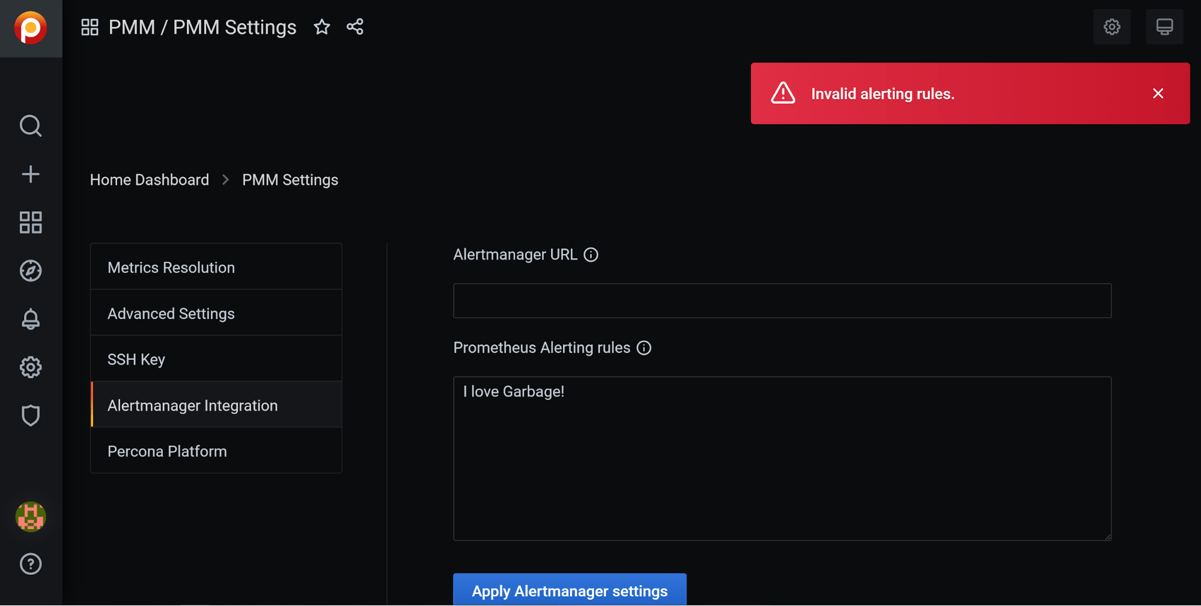The height and width of the screenshot is (606, 1201).
Task: Share the dashboard via share icon
Action: point(355,27)
